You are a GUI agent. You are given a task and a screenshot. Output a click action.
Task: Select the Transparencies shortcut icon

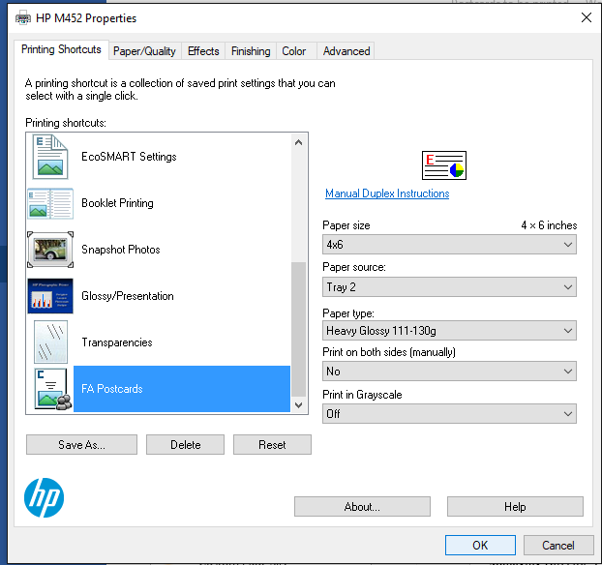click(x=49, y=342)
